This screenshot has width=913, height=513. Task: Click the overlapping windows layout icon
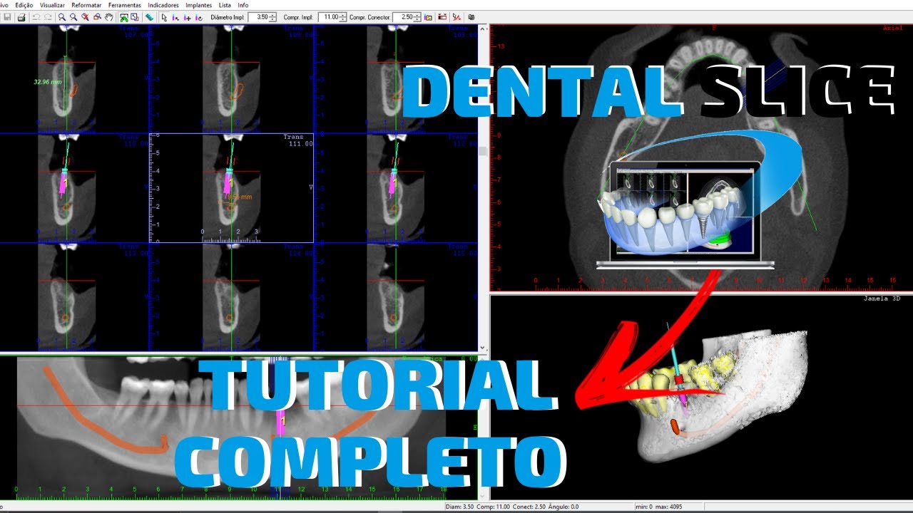[x=135, y=17]
